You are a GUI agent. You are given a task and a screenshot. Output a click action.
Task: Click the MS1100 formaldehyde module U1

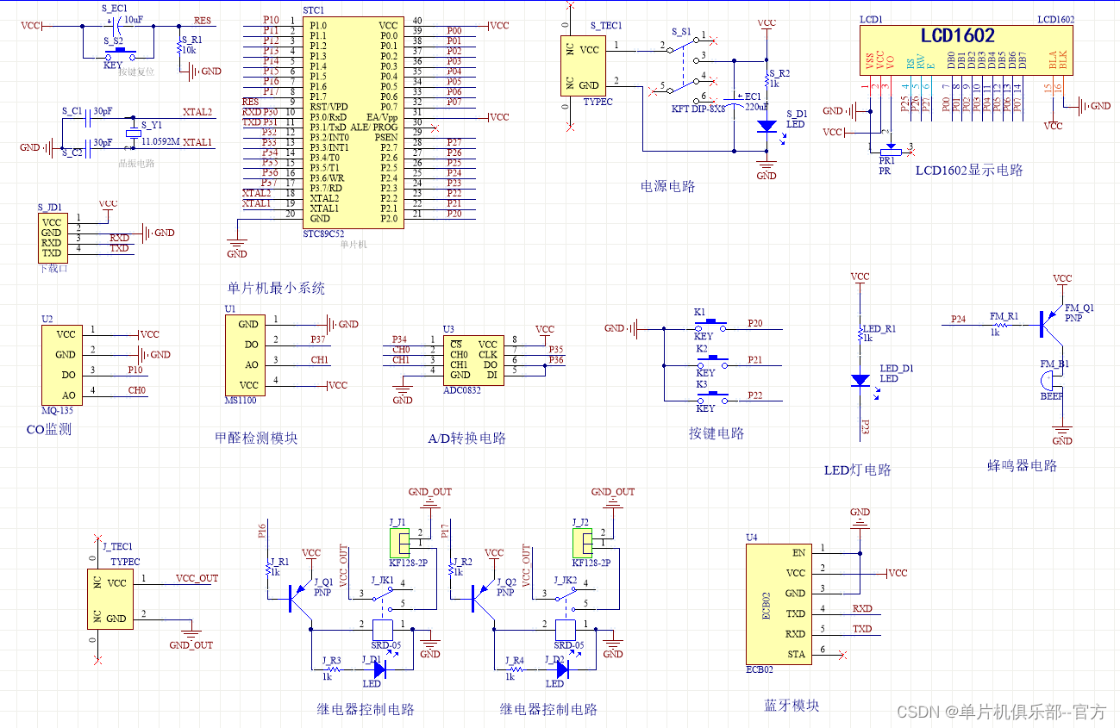point(245,355)
